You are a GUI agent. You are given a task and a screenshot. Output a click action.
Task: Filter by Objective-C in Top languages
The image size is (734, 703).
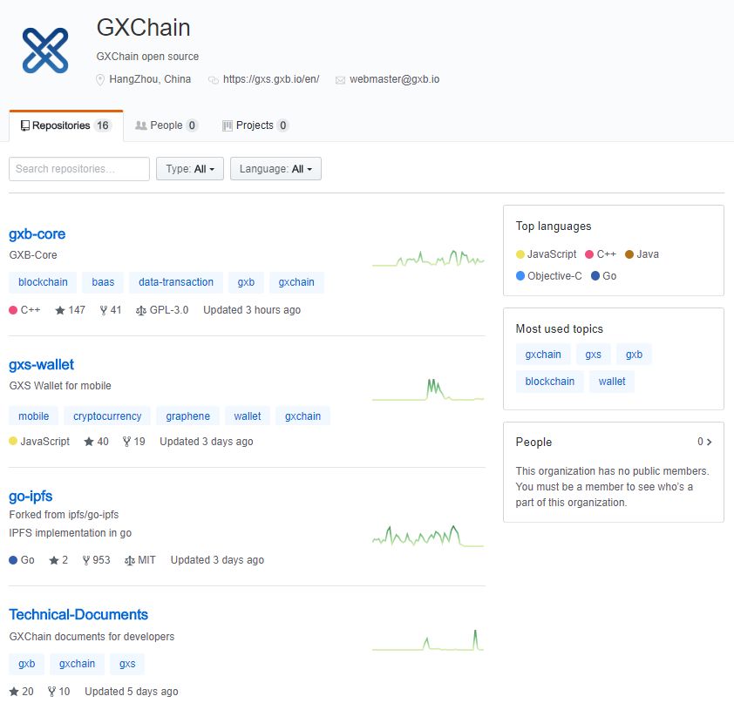[548, 276]
